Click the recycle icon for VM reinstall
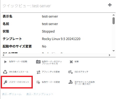This screenshot has width=117, height=99. (x=5, y=72)
